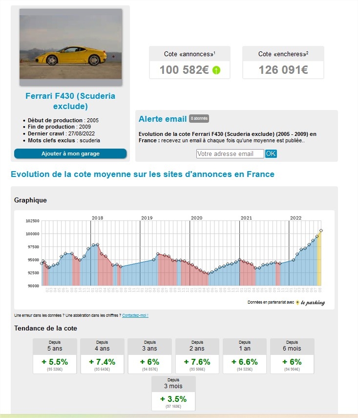Viewport: 358px width, 418px height.
Task: Select the Depuis 6 mois trend box
Action: click(292, 356)
